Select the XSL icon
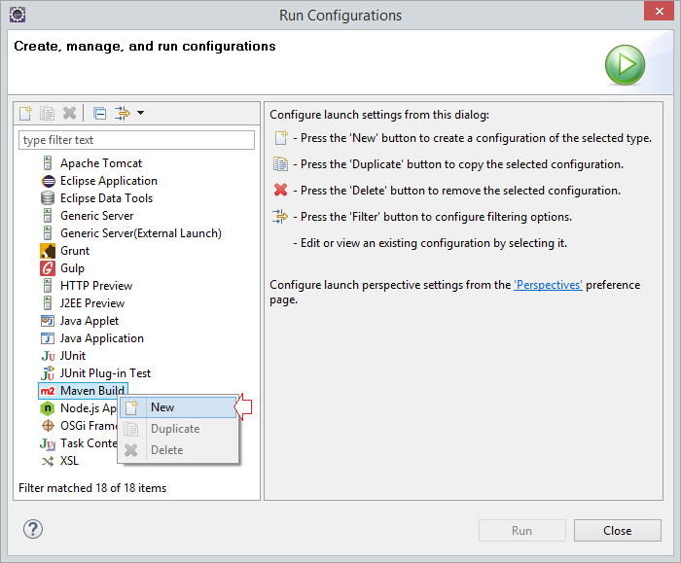 [x=48, y=461]
